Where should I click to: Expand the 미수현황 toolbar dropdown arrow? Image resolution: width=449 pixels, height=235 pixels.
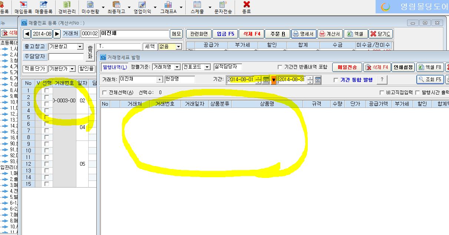click(x=103, y=7)
